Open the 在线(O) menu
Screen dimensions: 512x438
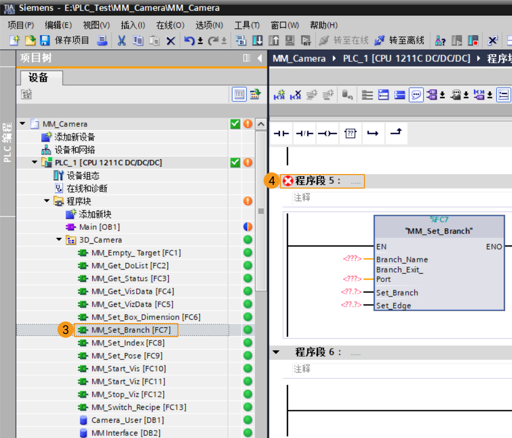click(x=170, y=25)
